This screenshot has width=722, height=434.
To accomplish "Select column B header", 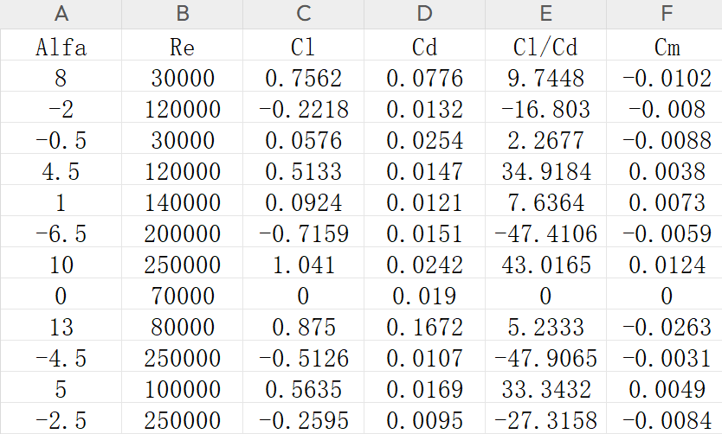I will (182, 14).
